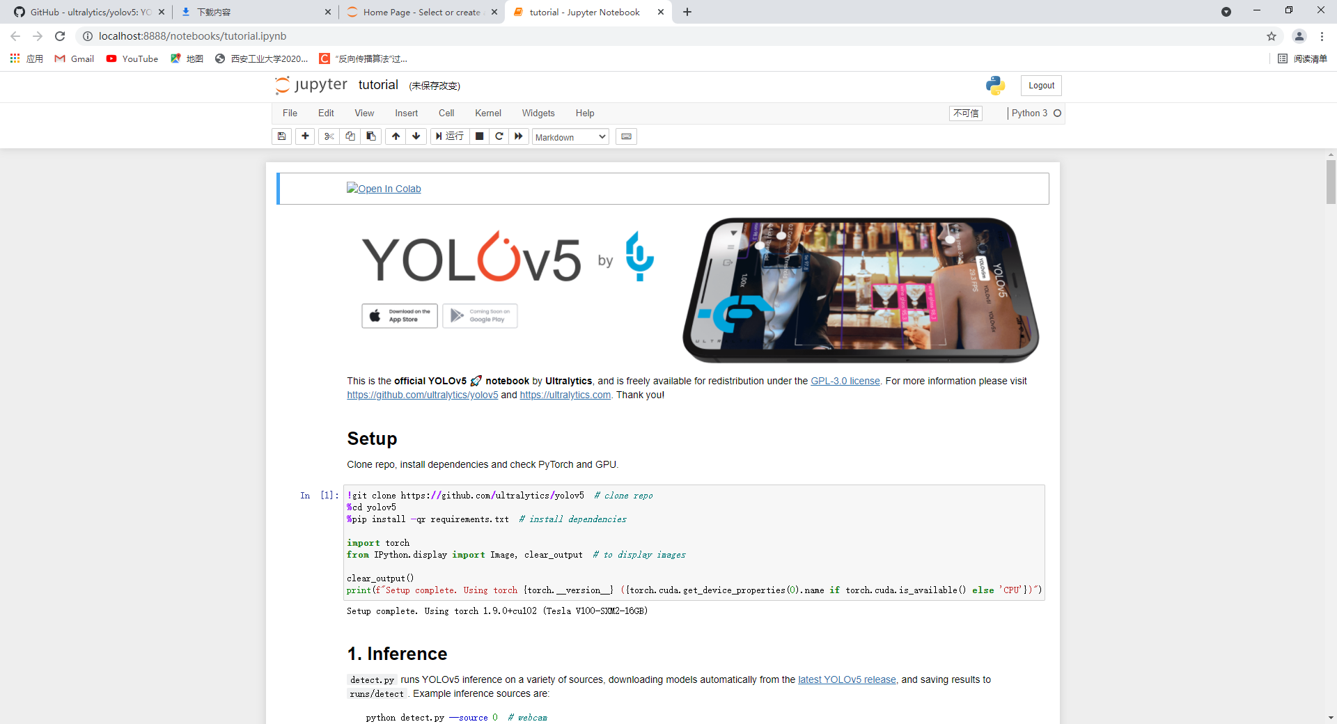Move the selected cell up
This screenshot has height=724, width=1337.
point(395,136)
